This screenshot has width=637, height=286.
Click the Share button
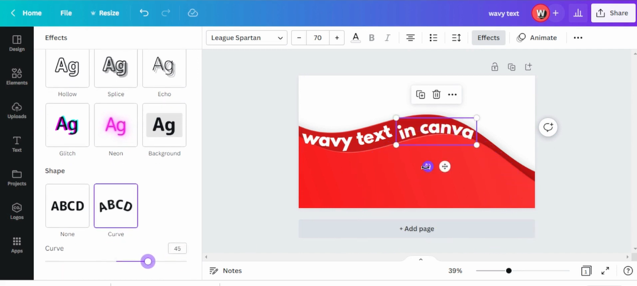[613, 13]
